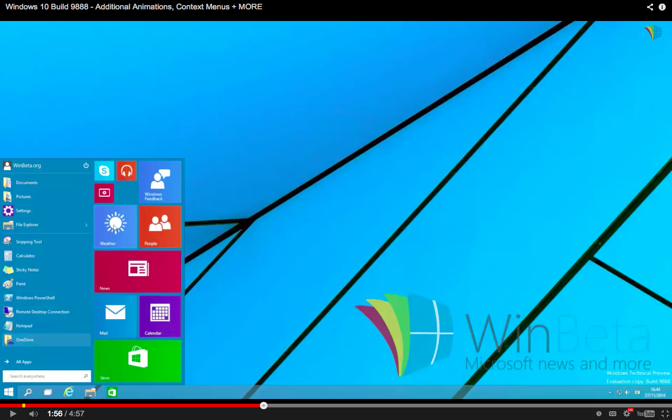Launch Internet Explorer from the taskbar
672x420 pixels.
click(x=69, y=392)
